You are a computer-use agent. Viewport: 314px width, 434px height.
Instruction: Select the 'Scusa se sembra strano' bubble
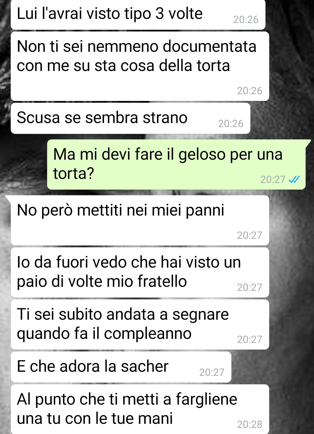(x=131, y=118)
